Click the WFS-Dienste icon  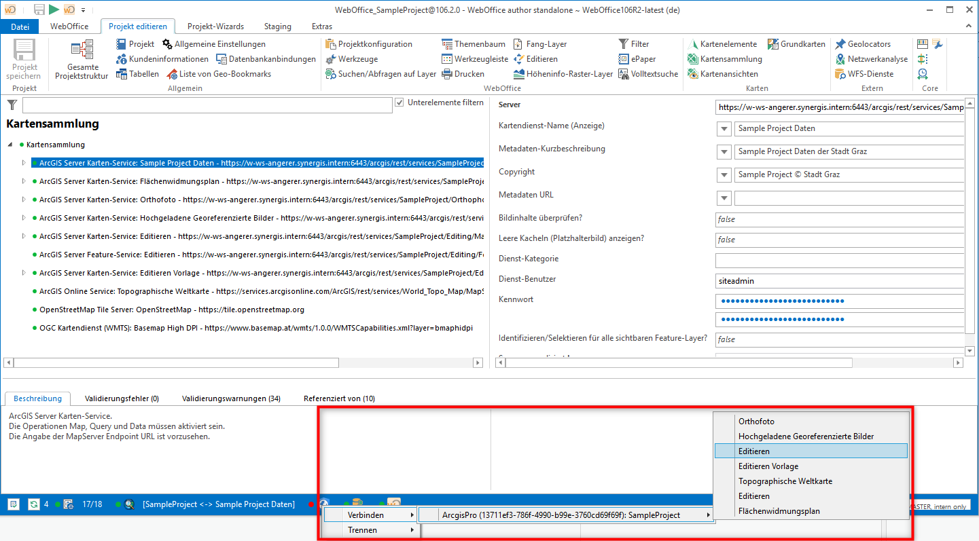[840, 73]
